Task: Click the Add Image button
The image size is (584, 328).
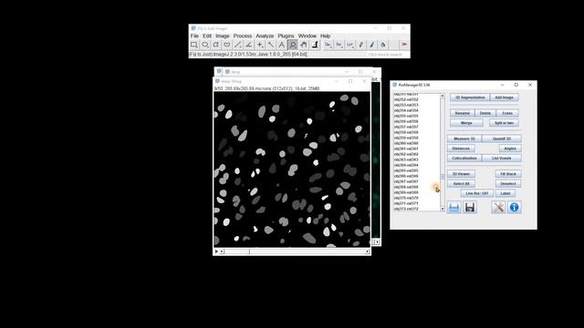Action: tap(505, 97)
